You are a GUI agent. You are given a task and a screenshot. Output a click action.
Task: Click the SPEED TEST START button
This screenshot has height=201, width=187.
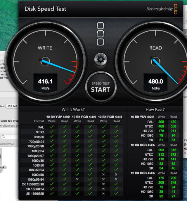tap(101, 87)
